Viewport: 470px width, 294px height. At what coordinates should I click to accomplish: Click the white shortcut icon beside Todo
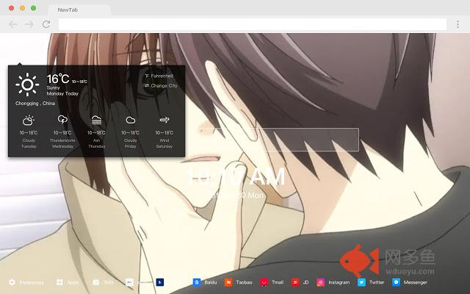pos(129,282)
